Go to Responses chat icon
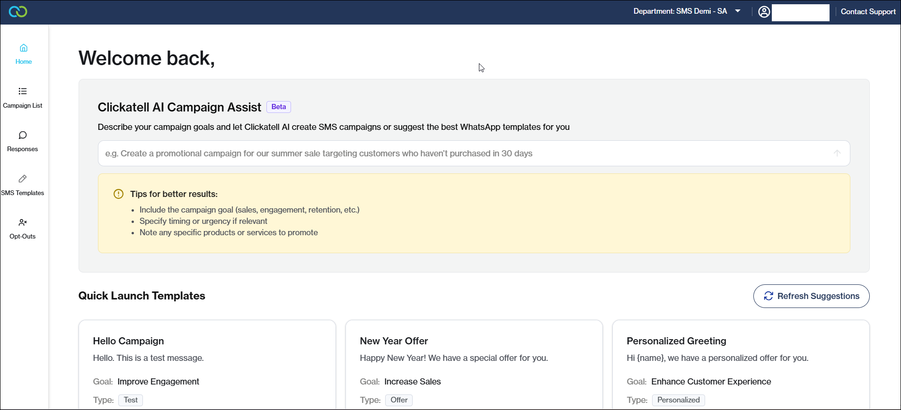Screen dimensions: 901x410 coord(23,136)
